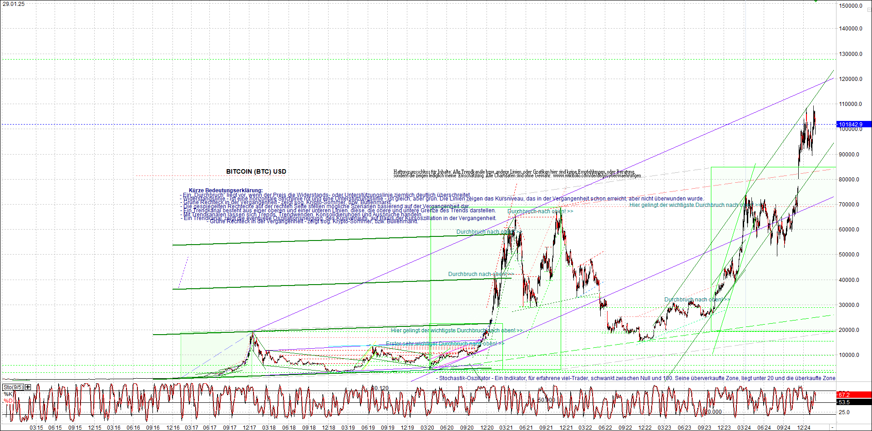Click the 90000.0 price axis label
872x431 pixels.
click(x=849, y=155)
